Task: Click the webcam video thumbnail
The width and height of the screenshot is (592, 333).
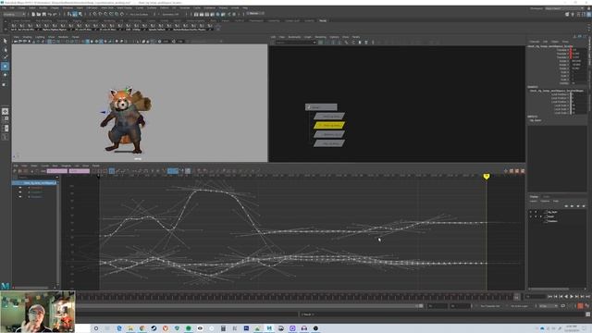Action: (38, 312)
